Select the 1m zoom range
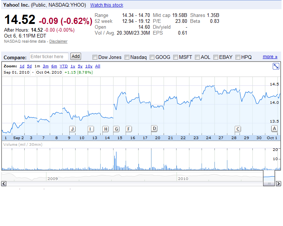Image resolution: width=283 pixels, height=226 pixels. point(37,66)
